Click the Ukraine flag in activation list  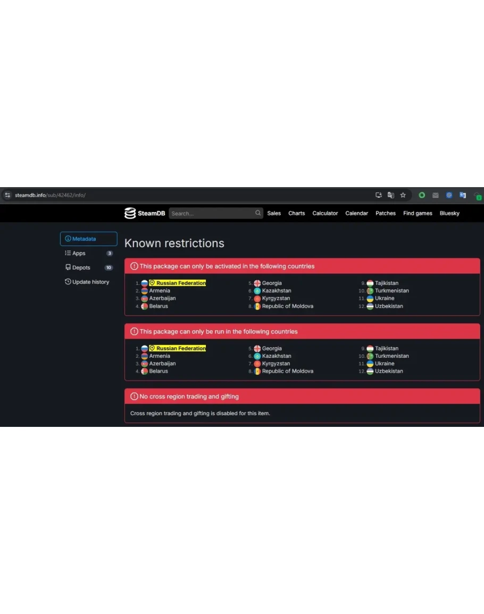pos(370,298)
